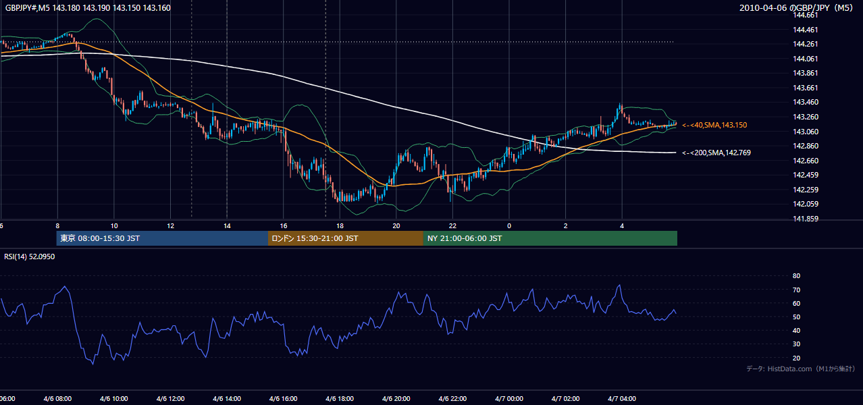Click the 4/6 08:00 bottom time label
Screen dimensions: 863x405
(57, 399)
